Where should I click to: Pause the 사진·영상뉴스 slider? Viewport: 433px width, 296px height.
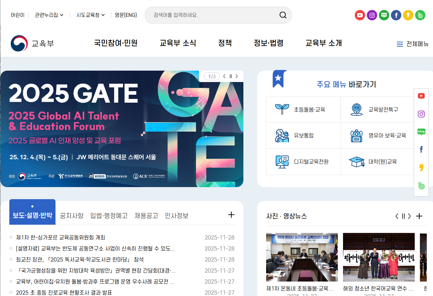[x=403, y=216]
